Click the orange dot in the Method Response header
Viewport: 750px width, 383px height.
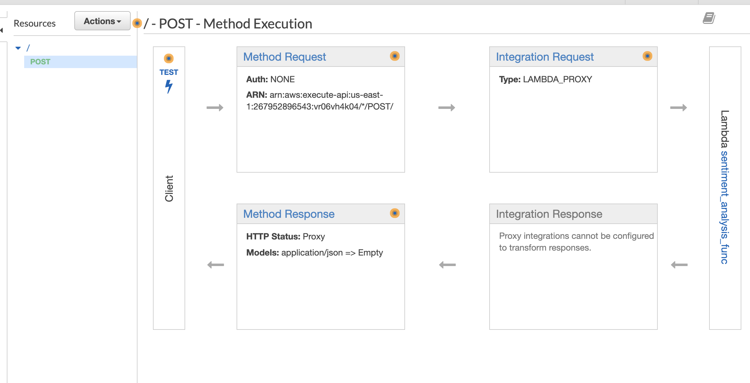pyautogui.click(x=395, y=213)
